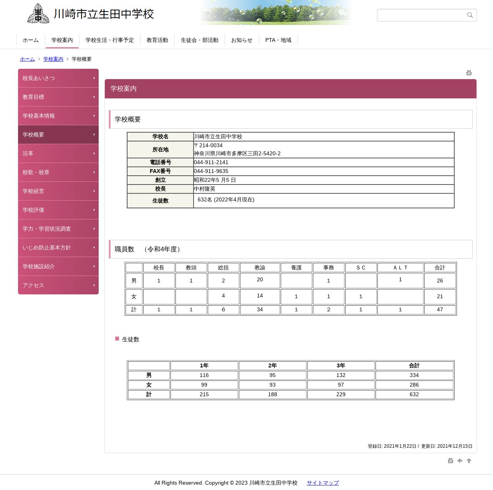The image size is (493, 490).
Task: Click the 632名 (2022年4月現在) cell
Action: click(324, 201)
